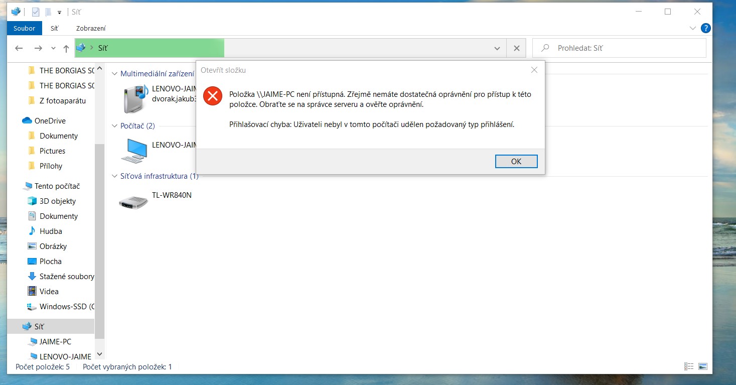Image resolution: width=736 pixels, height=385 pixels.
Task: Expand the address bar history dropdown
Action: pyautogui.click(x=497, y=49)
